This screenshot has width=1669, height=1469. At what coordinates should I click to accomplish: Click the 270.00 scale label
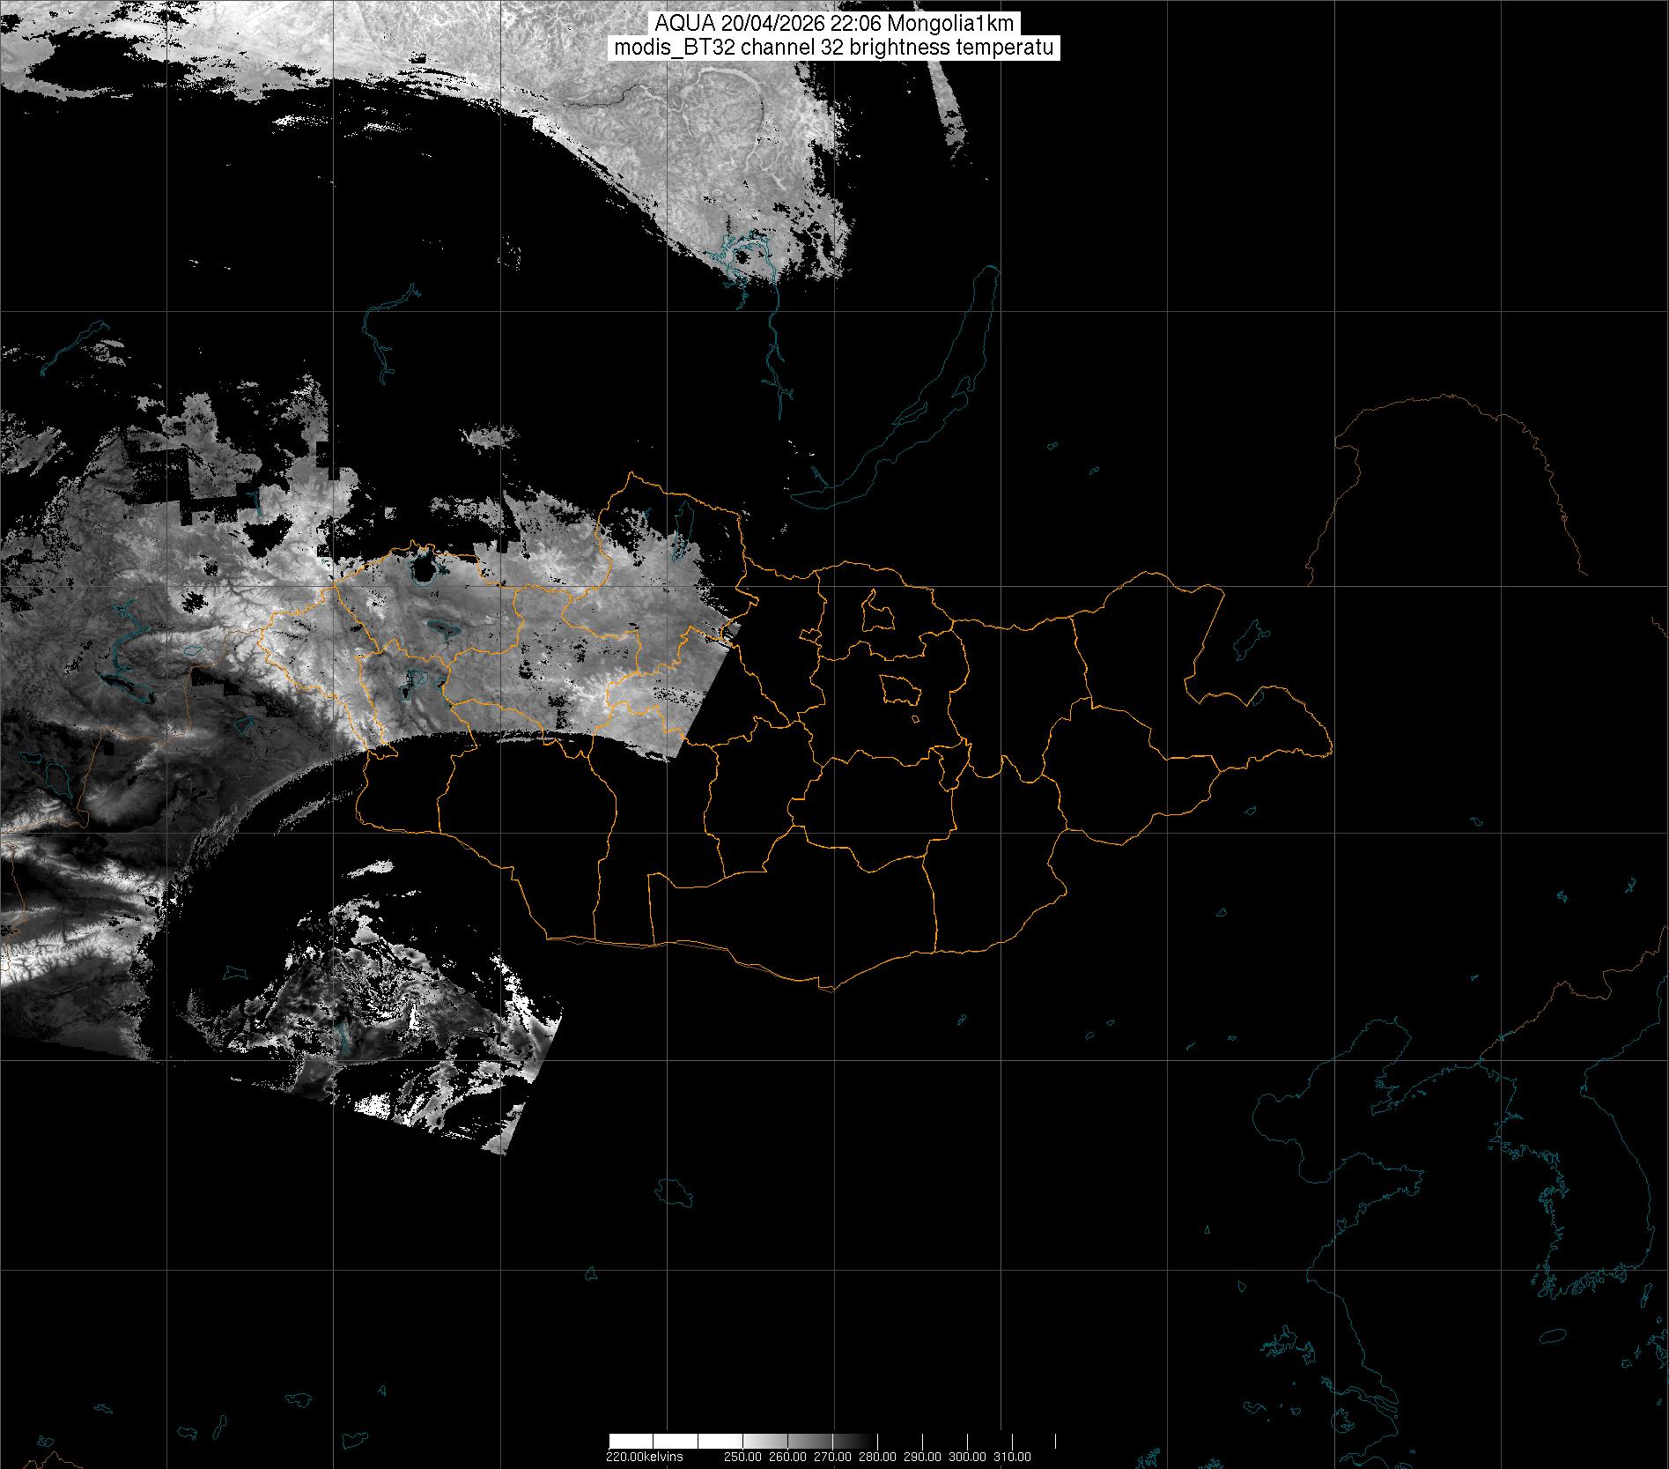pyautogui.click(x=833, y=1457)
